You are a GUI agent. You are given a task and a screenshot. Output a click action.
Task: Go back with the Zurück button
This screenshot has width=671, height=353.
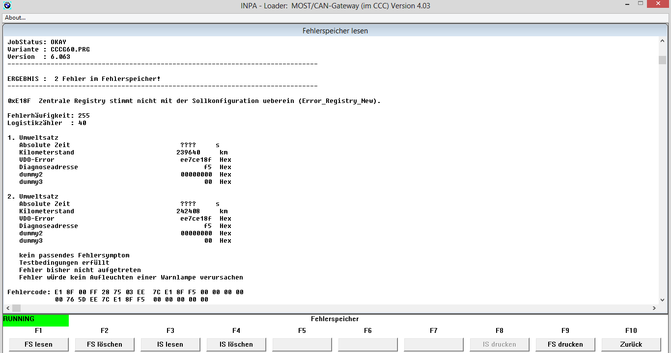point(631,344)
